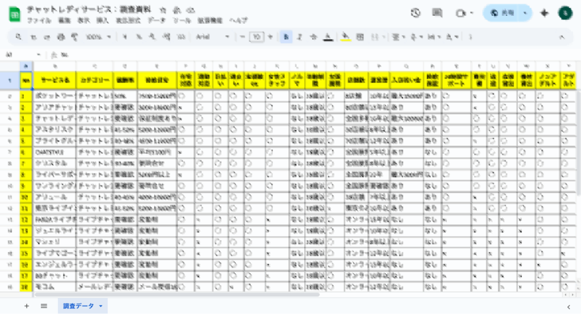Pick fill color paint bucket
Viewport: 581px width, 314px height.
point(346,37)
